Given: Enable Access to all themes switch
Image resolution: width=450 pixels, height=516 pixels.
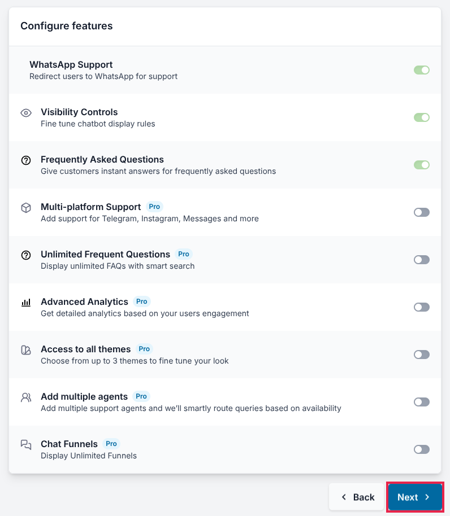Looking at the screenshot, I should click(x=422, y=355).
